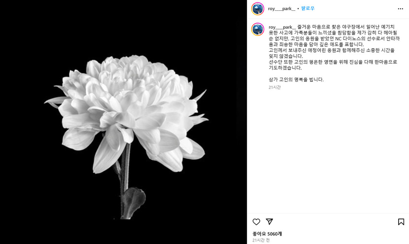Click the empty comments area below caption
409x244 pixels.
tap(328, 151)
